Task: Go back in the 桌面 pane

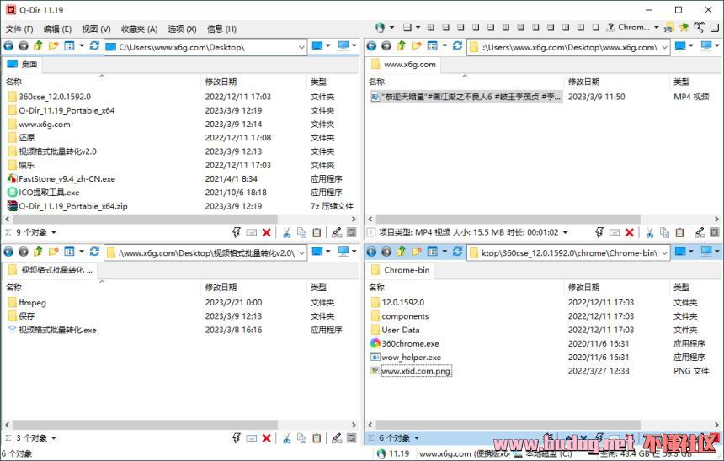Action: (x=8, y=45)
